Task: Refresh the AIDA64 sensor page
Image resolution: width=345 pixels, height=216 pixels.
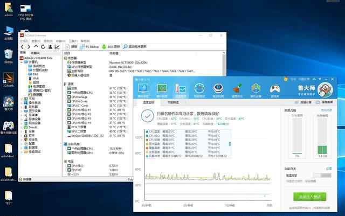Action: pos(43,47)
